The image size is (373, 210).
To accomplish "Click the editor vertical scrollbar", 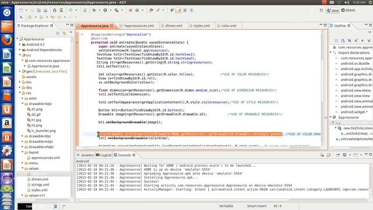I will pos(323,88).
